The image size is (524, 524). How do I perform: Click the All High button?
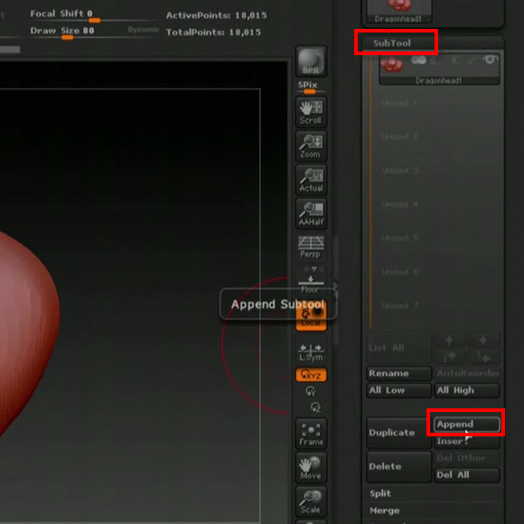467,390
